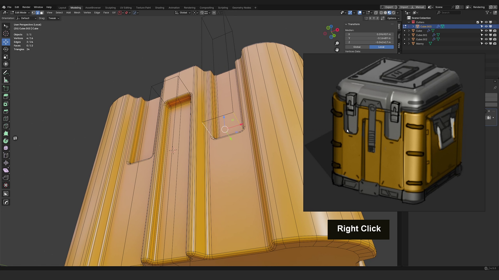Select the Rip Region tool

point(6,177)
